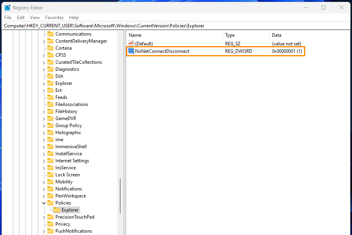
Task: Click the registry path address bar
Action: click(x=176, y=26)
